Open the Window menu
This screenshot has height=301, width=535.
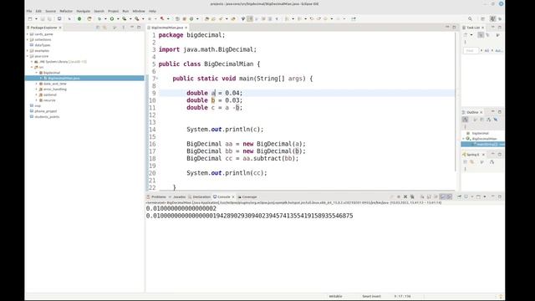[x=139, y=11]
